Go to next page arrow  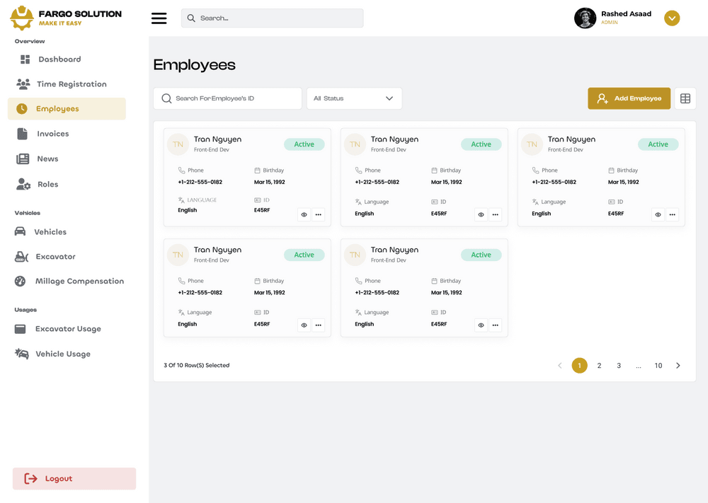point(678,366)
